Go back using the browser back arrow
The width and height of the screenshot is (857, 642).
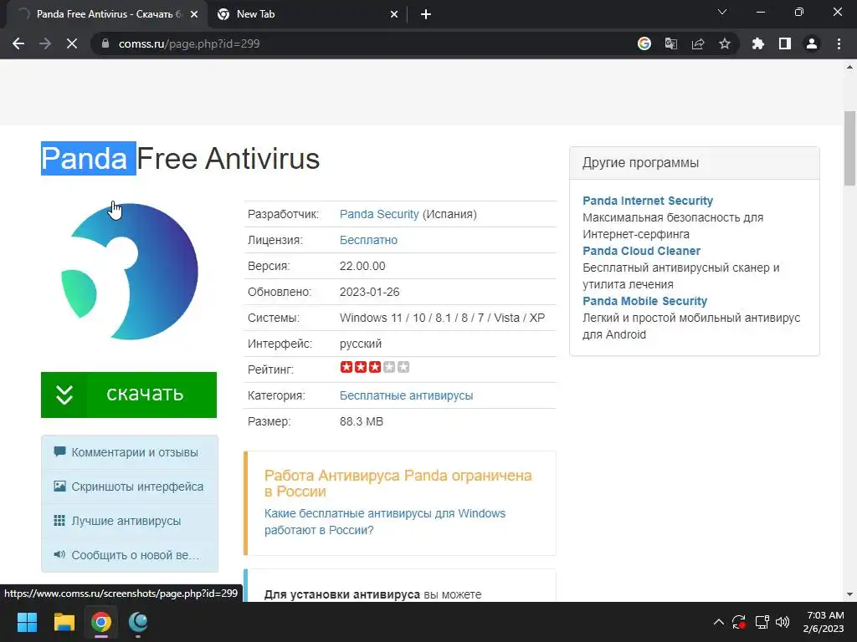[x=18, y=43]
